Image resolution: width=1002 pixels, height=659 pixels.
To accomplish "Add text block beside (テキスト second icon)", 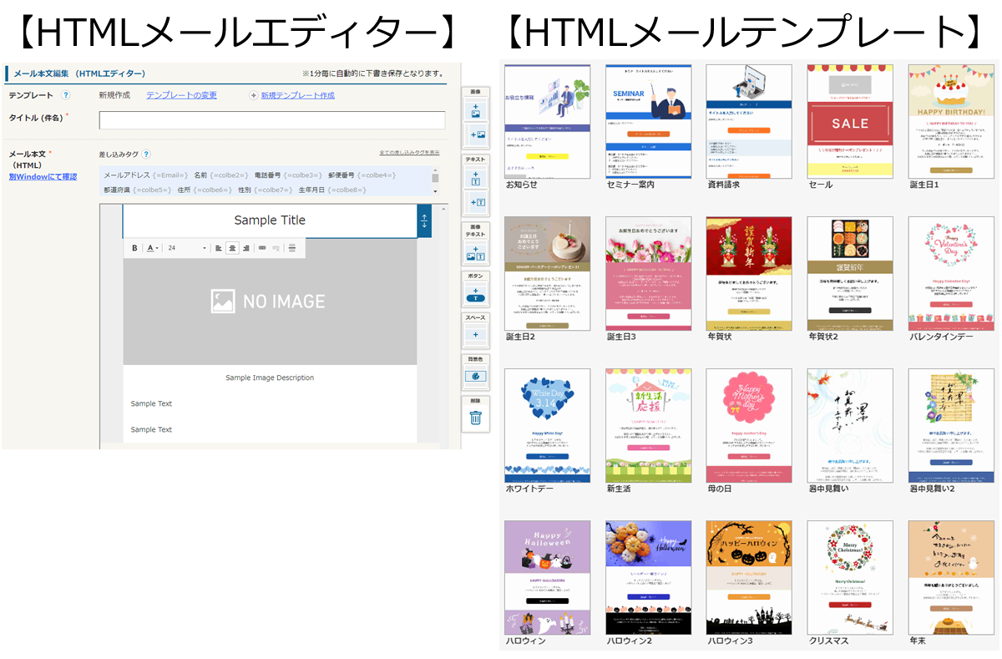I will 475,202.
